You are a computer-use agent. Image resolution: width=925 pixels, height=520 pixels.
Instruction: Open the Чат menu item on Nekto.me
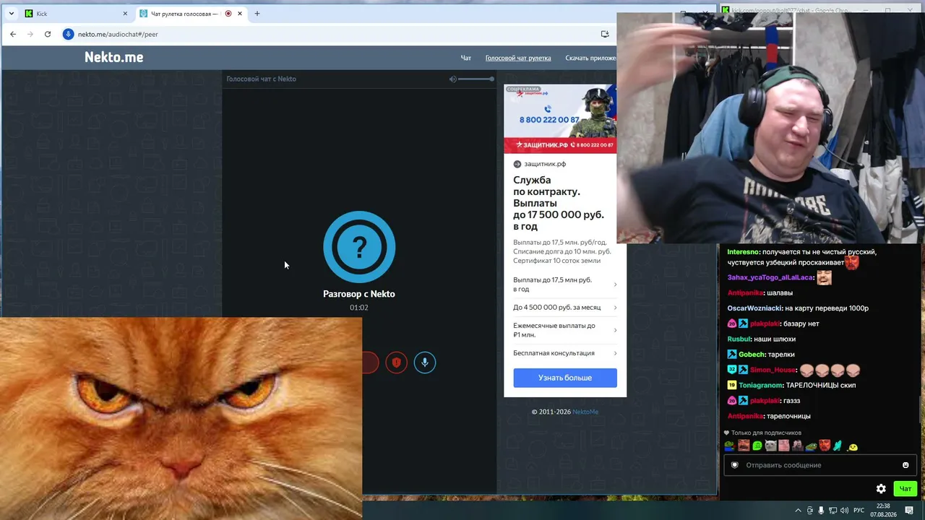coord(466,58)
